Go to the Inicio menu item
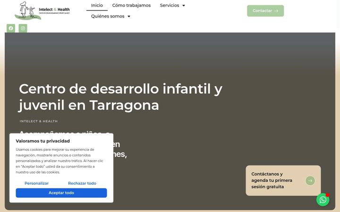The height and width of the screenshot is (212, 340). pos(97,5)
